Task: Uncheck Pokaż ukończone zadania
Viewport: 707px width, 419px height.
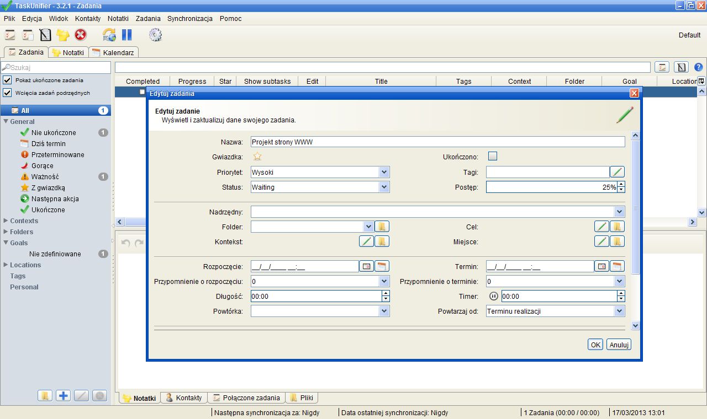Action: point(7,80)
